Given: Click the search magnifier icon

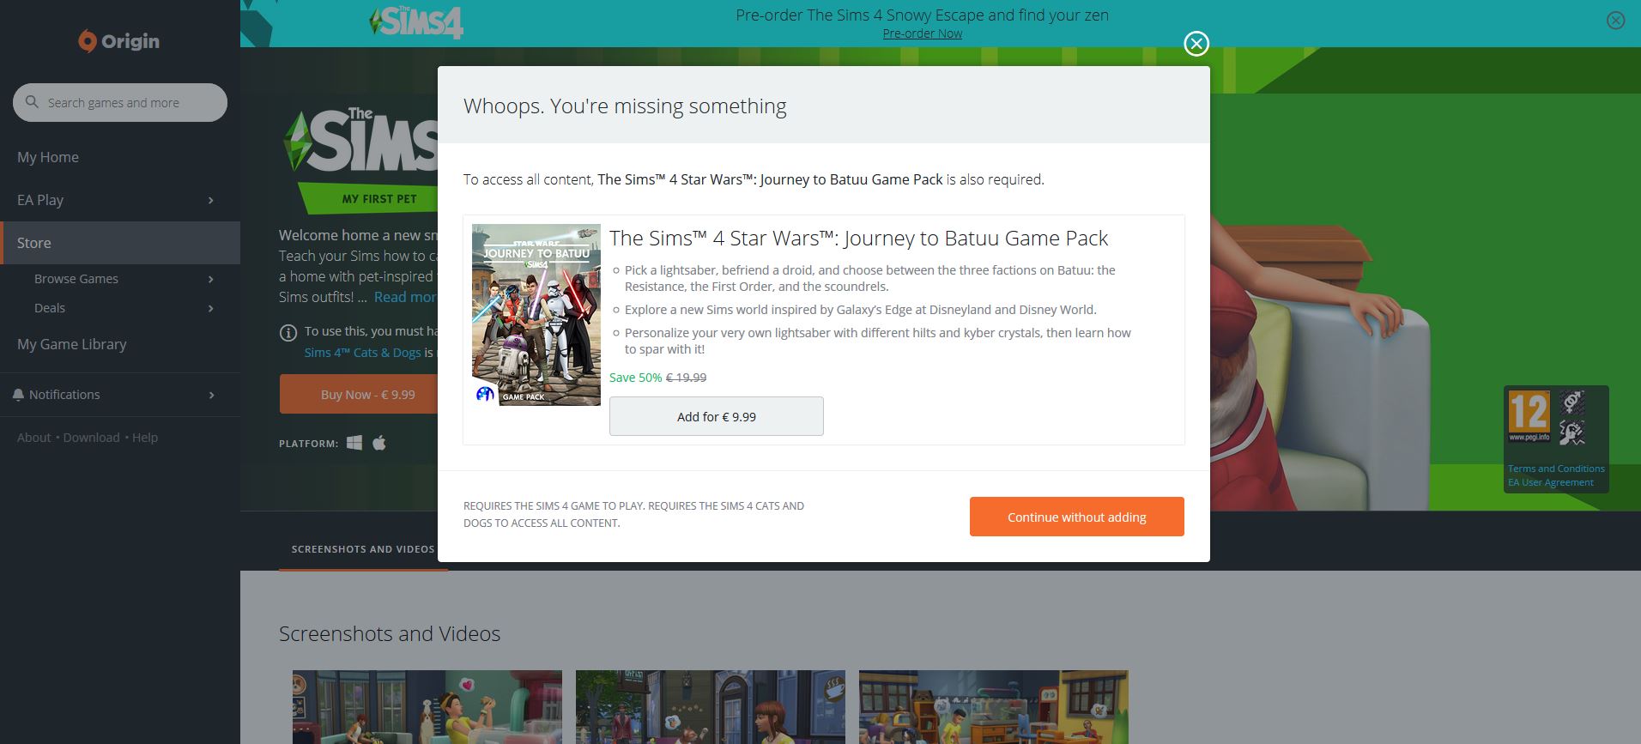Looking at the screenshot, I should click(32, 102).
